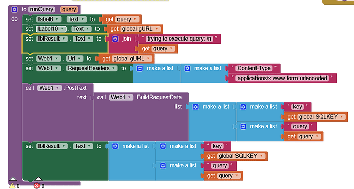Click gear on last lblResult outer make a list
354x189 pixels.
pyautogui.click(x=115, y=146)
